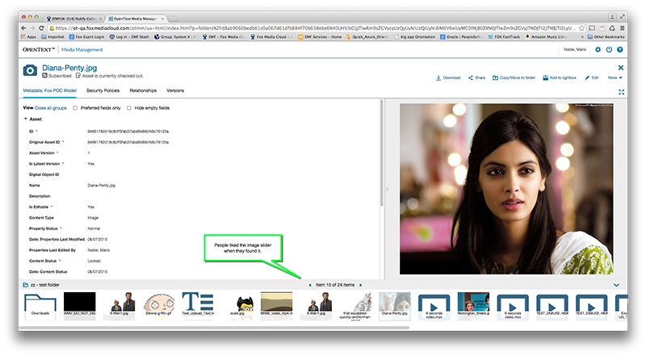This screenshot has height=356, width=646.
Task: Collapse the bottom folder filmstrip panel
Action: coord(617,285)
